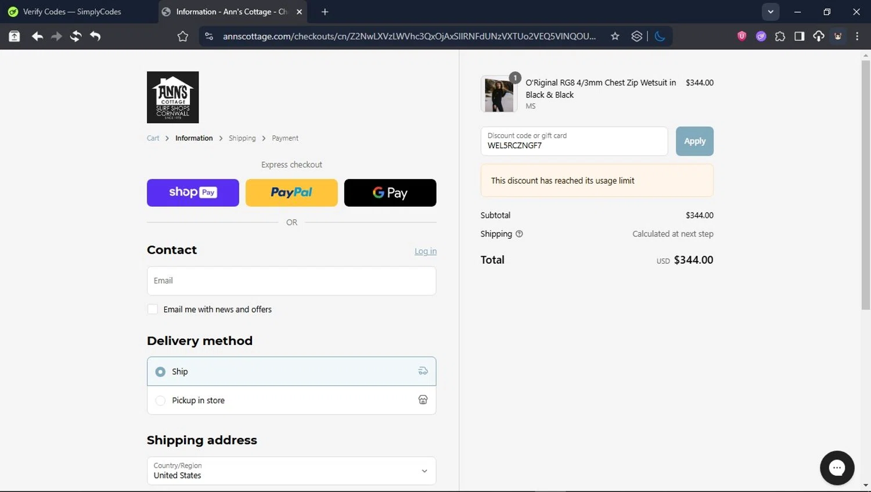Reload the page with the refresh icon
The image size is (871, 492).
[x=75, y=36]
